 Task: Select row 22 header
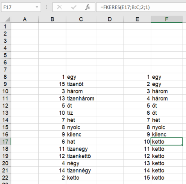[x=5, y=178]
